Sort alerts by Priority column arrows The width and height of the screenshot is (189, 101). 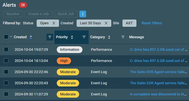(72, 37)
